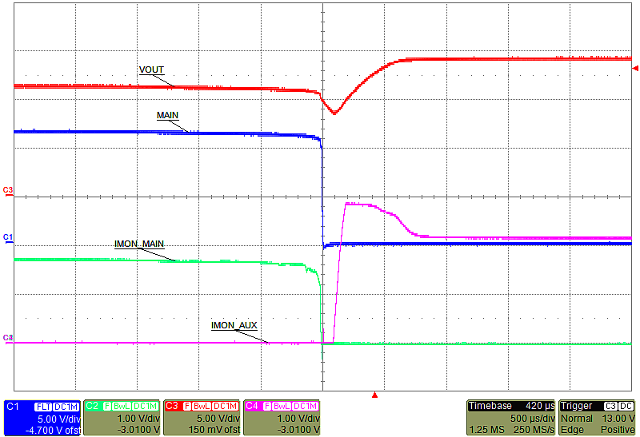This screenshot has height=437, width=640.
Task: Open the C3 channel descriptor box
Action: 202,418
